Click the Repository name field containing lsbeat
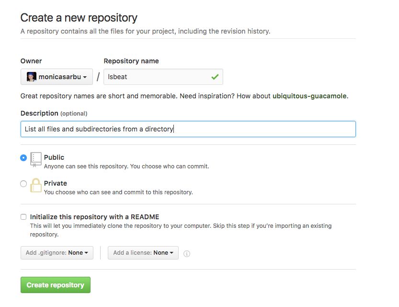Screen dimensions: 399x307 pos(163,77)
